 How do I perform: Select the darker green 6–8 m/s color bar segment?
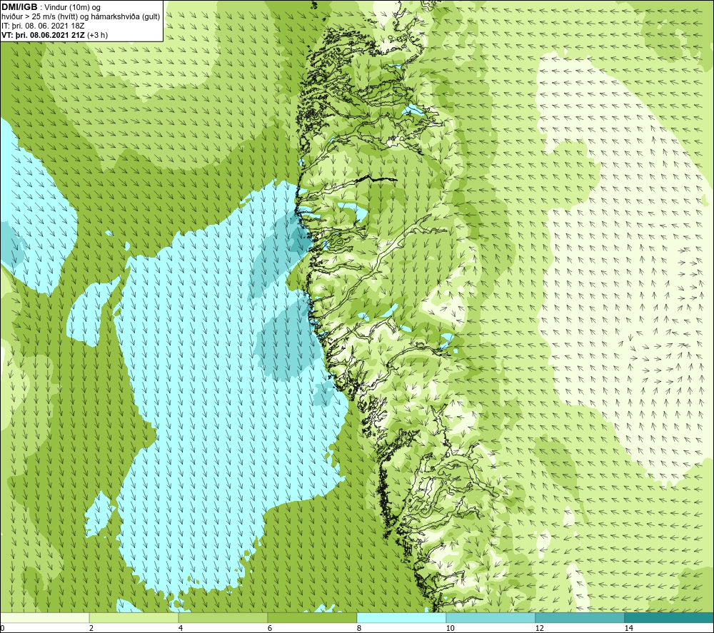tap(313, 617)
